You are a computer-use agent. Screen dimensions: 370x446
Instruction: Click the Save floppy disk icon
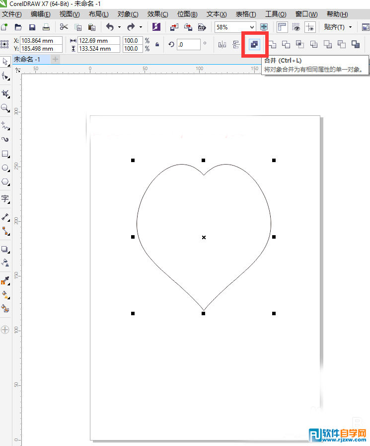tap(32, 27)
